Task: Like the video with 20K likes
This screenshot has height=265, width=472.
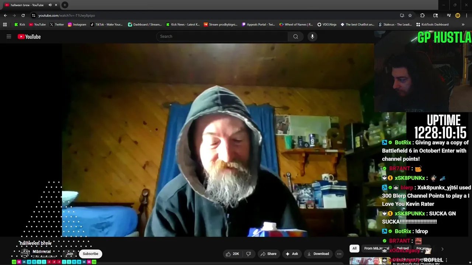Action: (x=232, y=254)
